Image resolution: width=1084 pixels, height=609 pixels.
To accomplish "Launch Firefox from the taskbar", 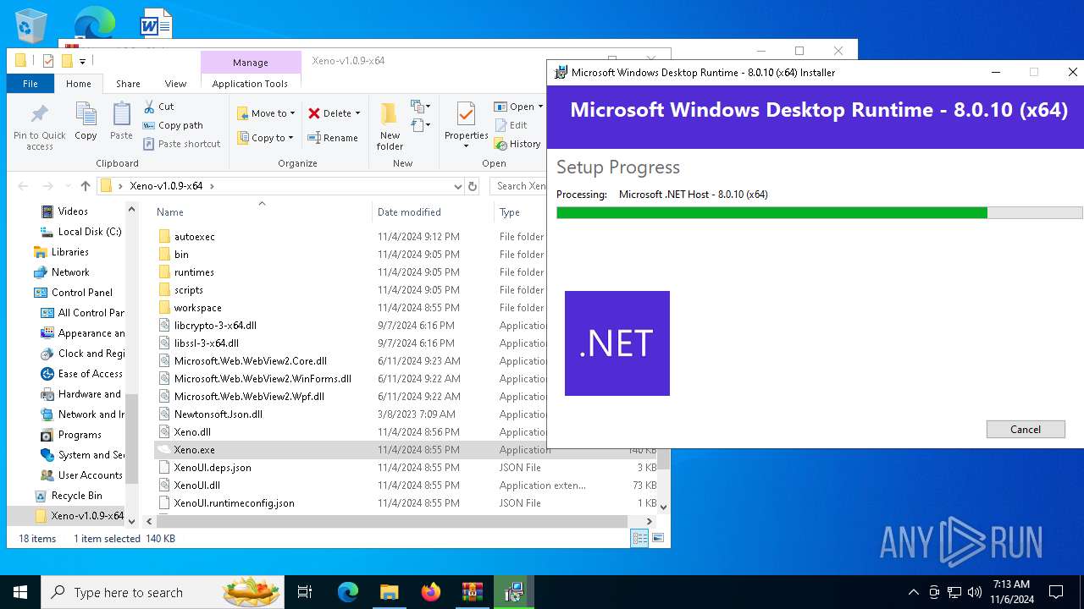I will click(x=431, y=592).
